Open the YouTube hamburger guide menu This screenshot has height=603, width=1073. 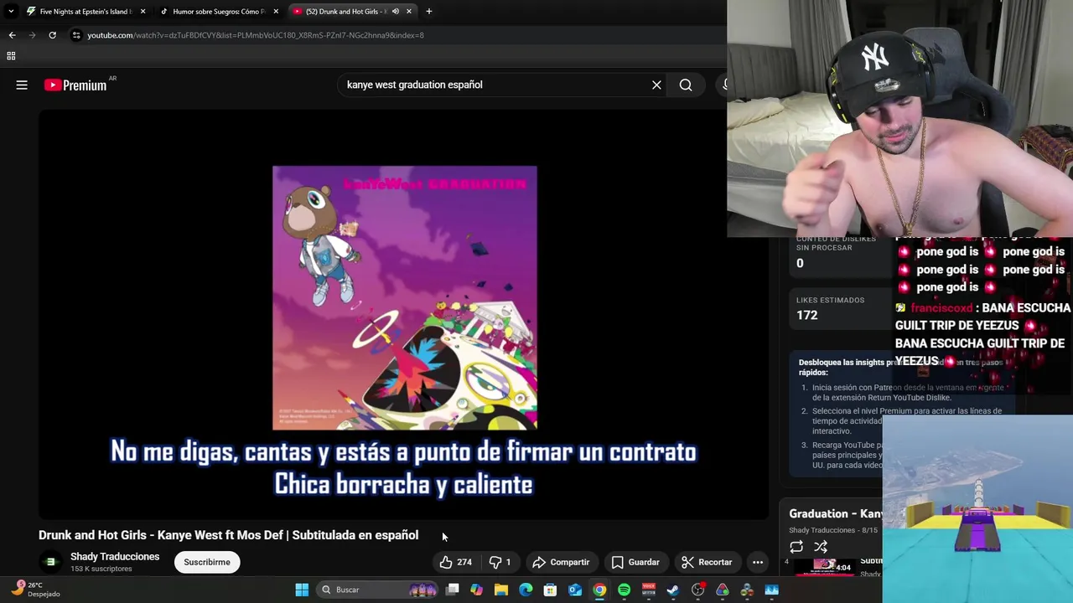point(22,85)
